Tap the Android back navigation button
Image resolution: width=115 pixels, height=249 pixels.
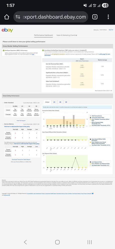[x=25, y=242]
